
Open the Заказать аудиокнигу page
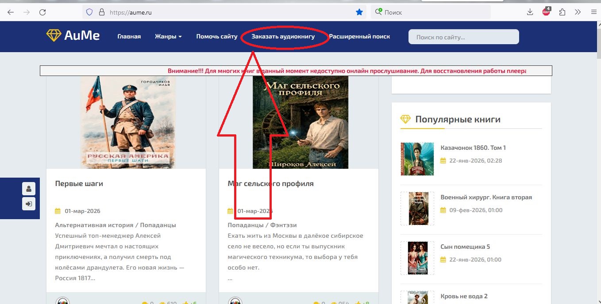click(x=283, y=37)
